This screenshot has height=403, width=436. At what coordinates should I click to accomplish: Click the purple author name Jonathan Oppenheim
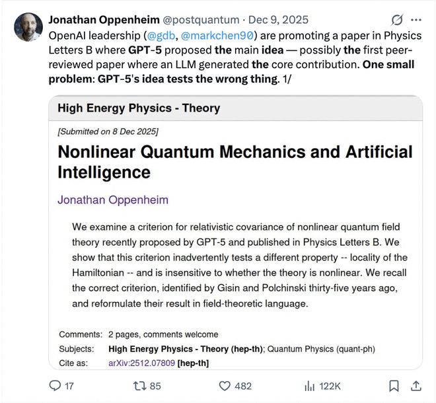(x=113, y=200)
